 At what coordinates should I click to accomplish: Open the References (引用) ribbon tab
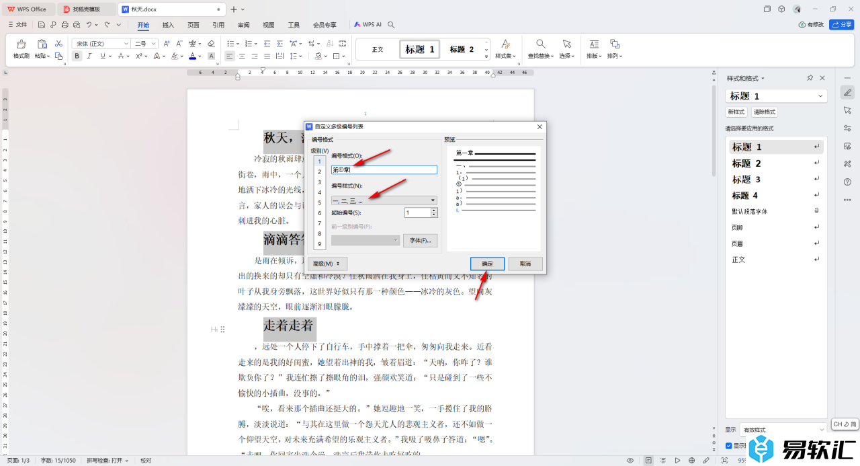coord(218,25)
